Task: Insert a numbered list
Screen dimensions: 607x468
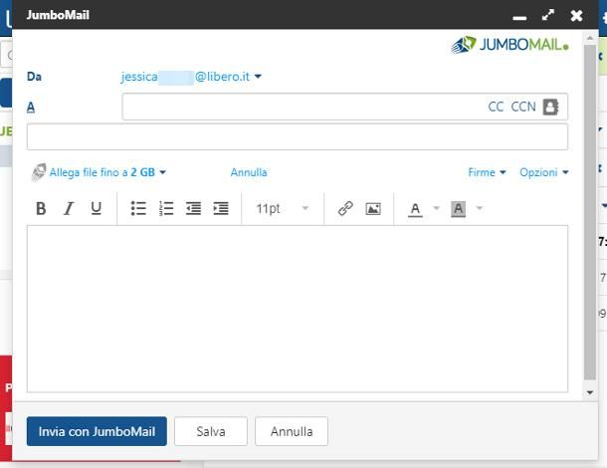Action: coord(166,208)
